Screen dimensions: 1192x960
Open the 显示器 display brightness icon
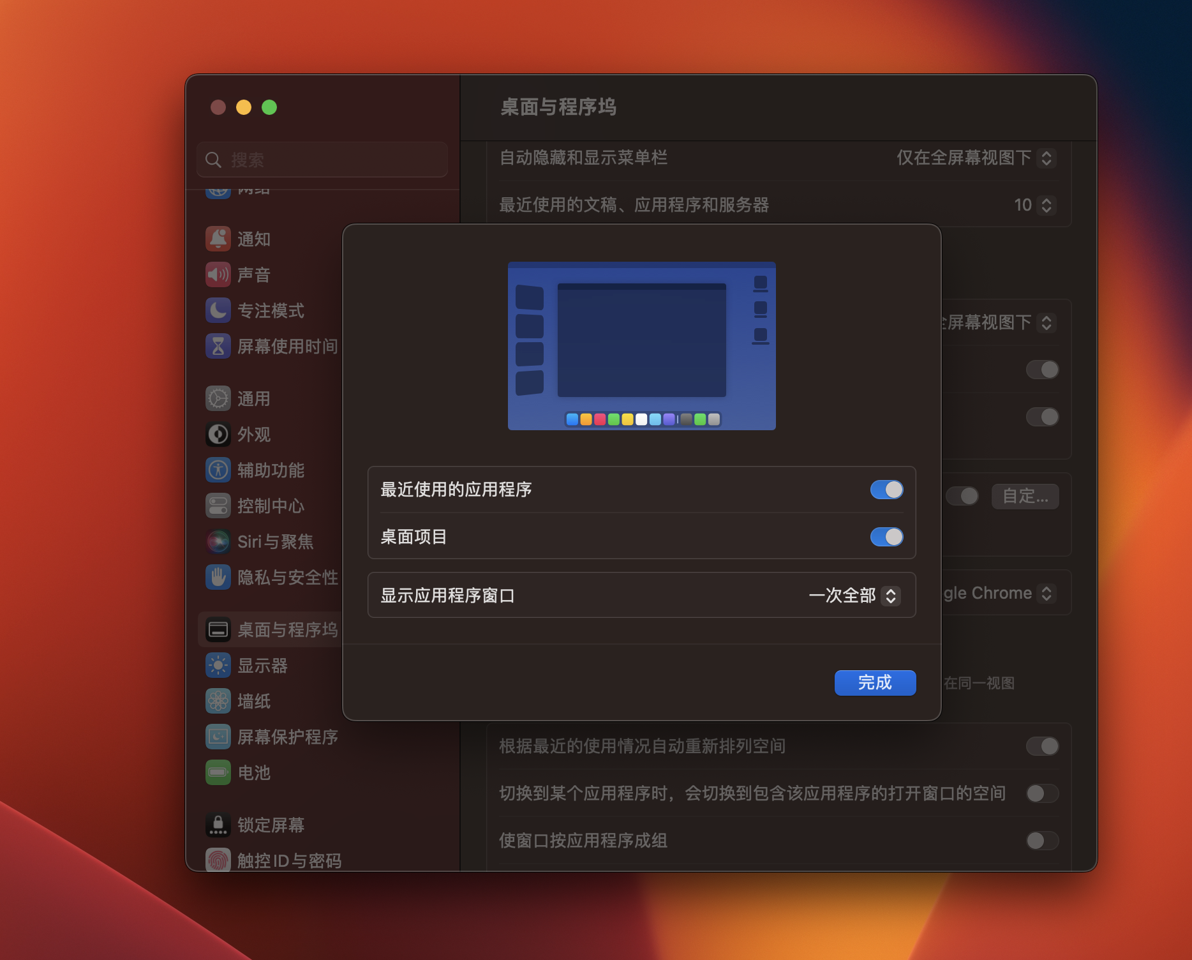point(218,665)
